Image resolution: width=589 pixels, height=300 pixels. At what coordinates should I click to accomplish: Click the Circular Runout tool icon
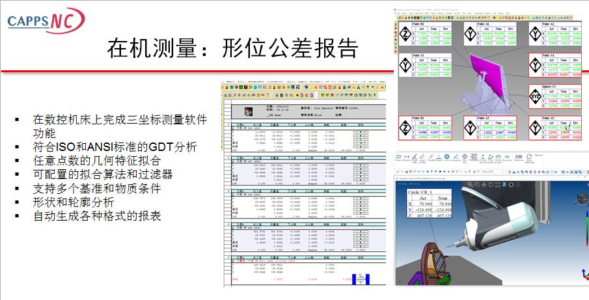[x=483, y=157]
